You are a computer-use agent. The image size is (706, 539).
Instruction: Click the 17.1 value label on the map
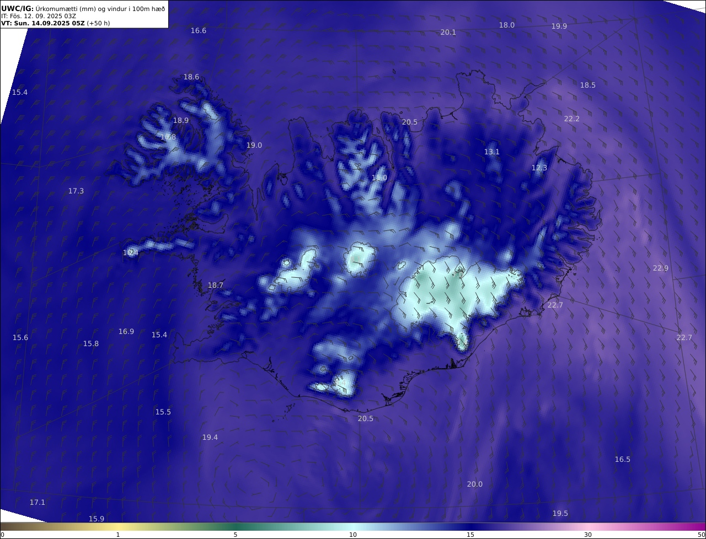click(38, 503)
